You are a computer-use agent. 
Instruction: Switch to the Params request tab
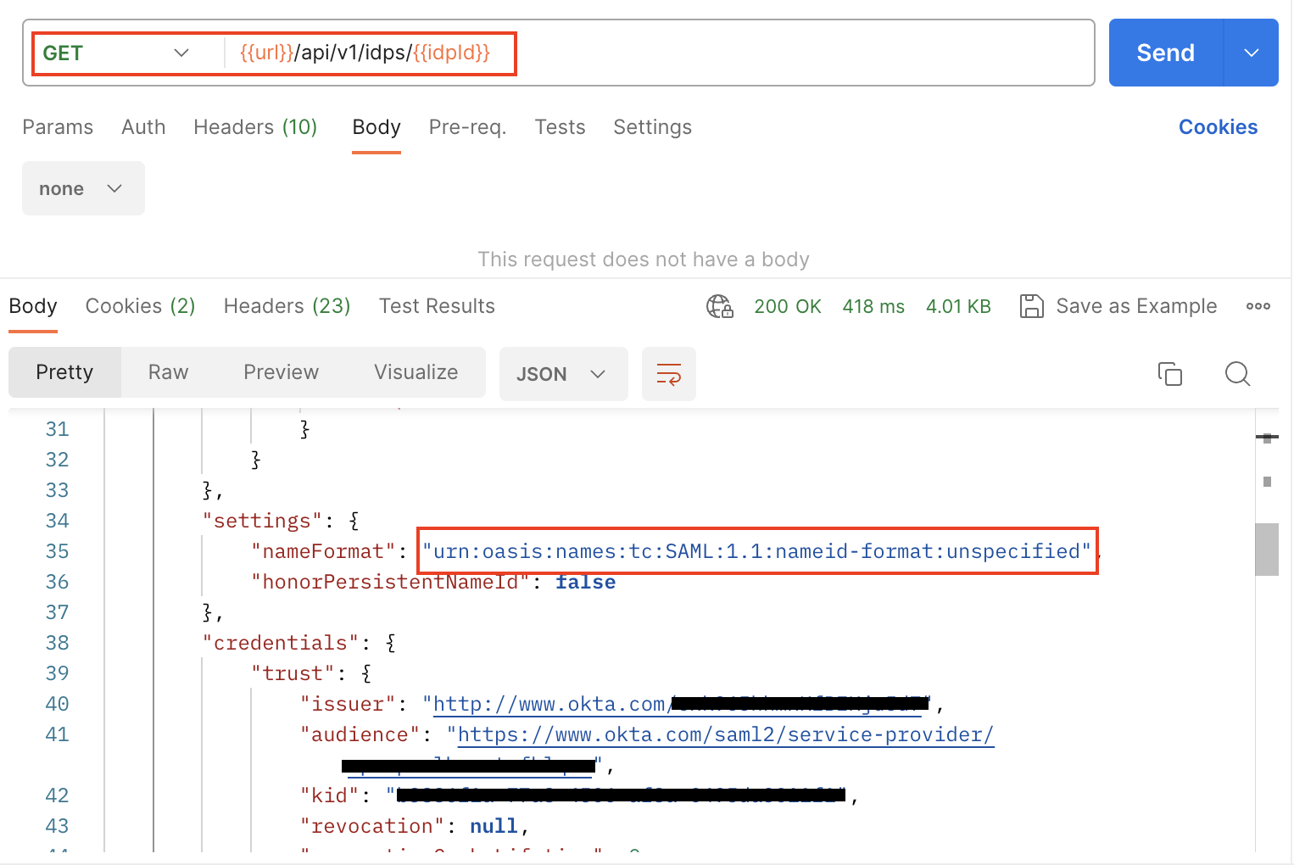(58, 127)
